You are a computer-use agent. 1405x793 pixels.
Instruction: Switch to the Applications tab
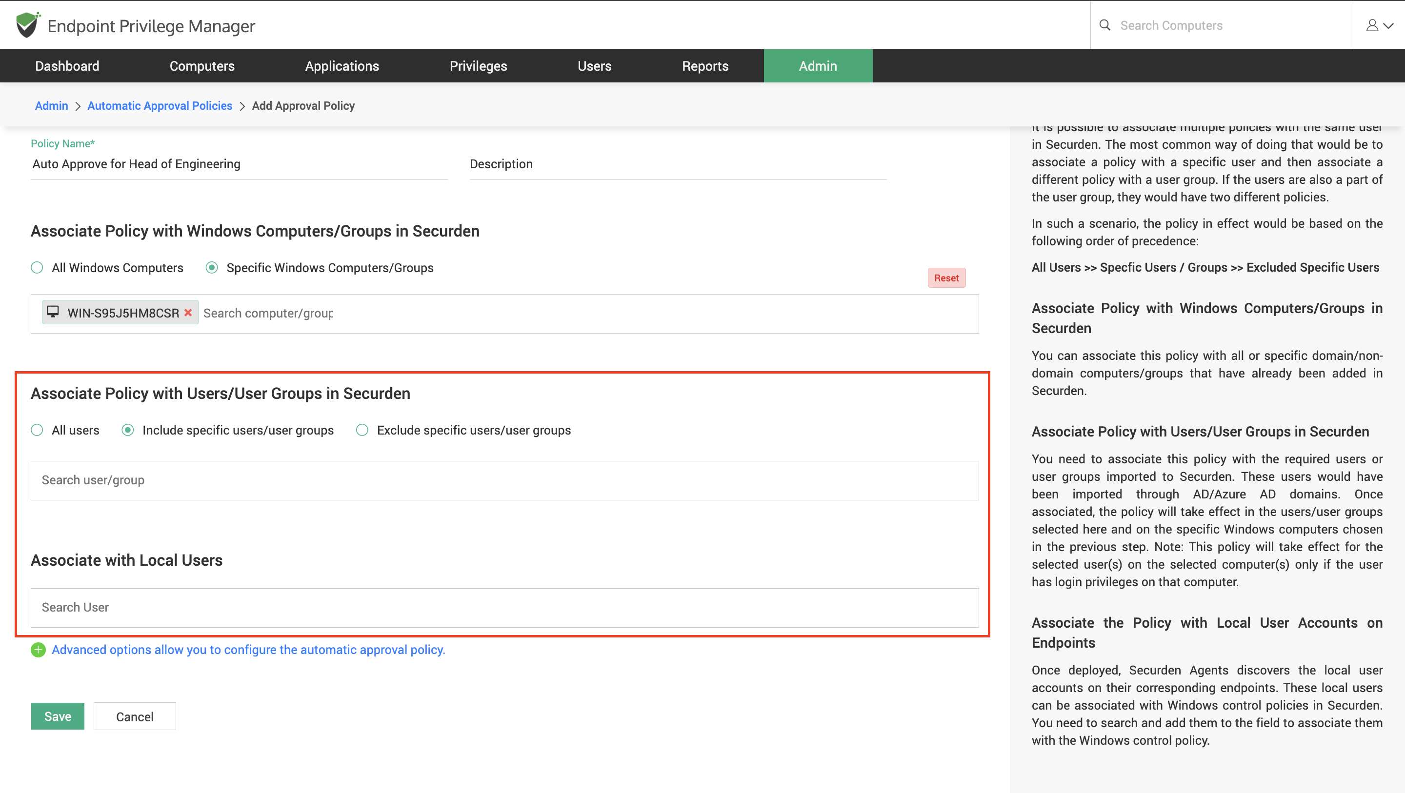tap(342, 66)
